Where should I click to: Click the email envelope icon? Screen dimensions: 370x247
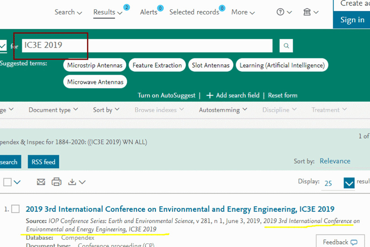41,182
